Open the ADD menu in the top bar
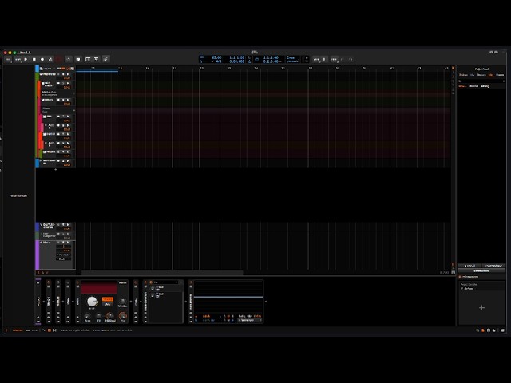Screen dimensions: 511x383 [x=316, y=59]
